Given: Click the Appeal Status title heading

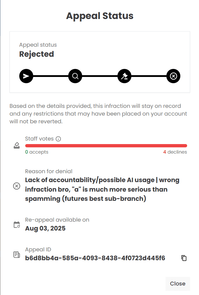Looking at the screenshot, I should point(100,16).
